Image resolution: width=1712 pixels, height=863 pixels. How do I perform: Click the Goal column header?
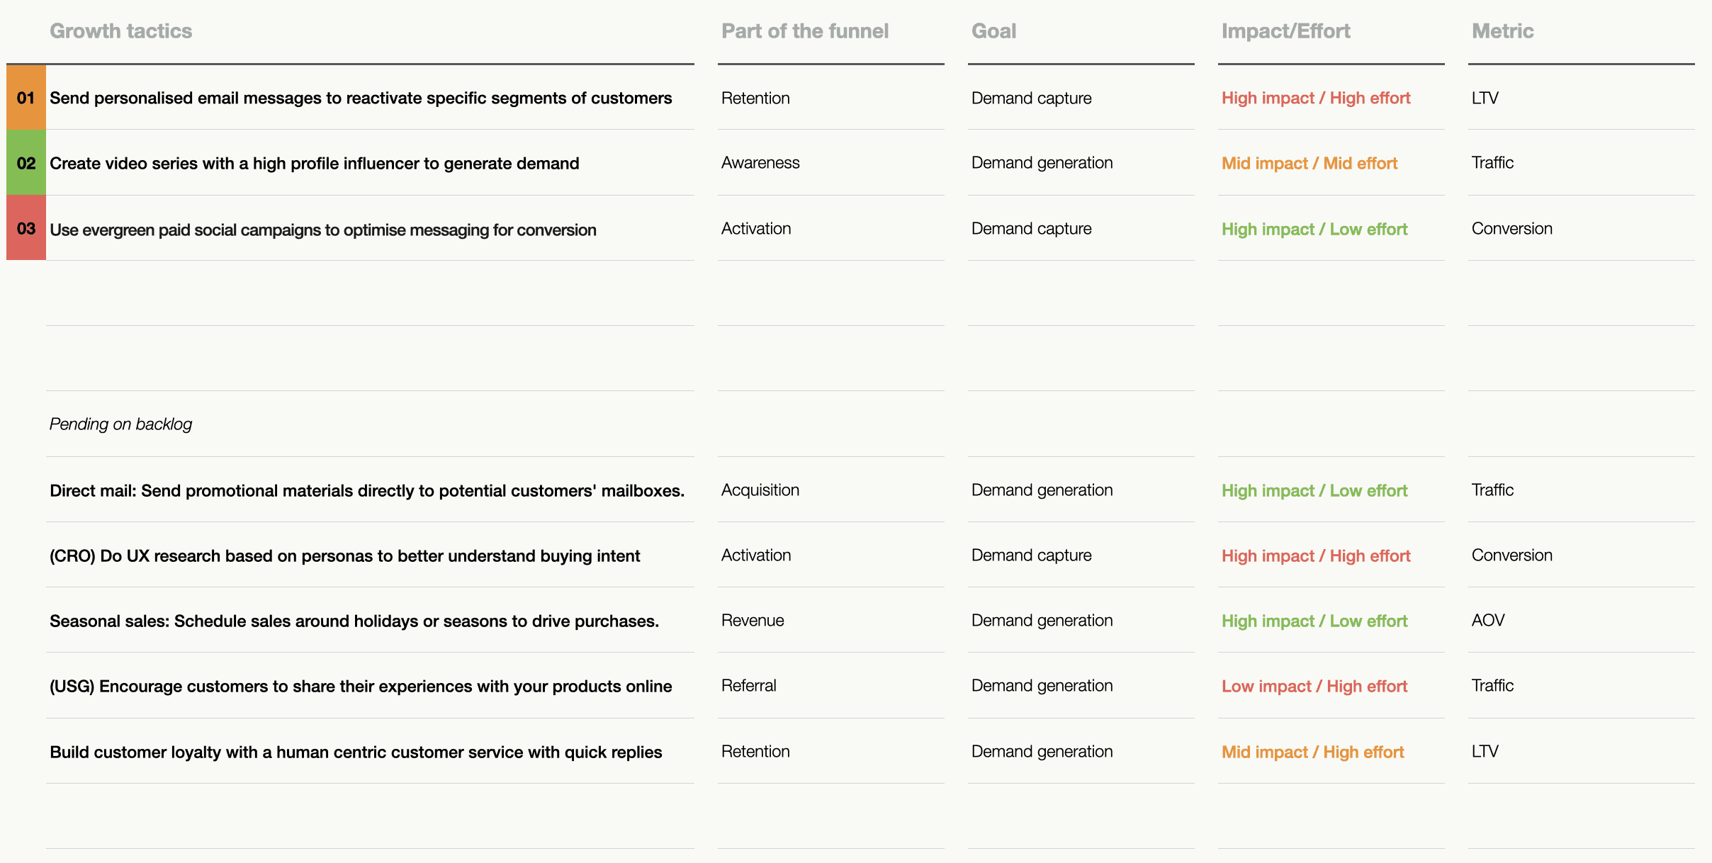pos(993,31)
